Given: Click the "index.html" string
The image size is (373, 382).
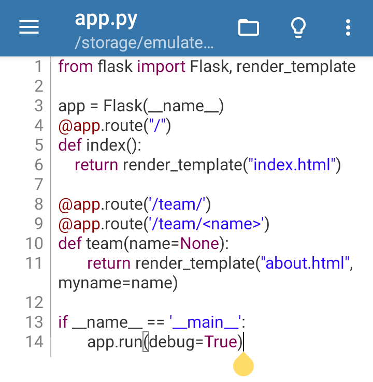Looking at the screenshot, I should 292,165.
